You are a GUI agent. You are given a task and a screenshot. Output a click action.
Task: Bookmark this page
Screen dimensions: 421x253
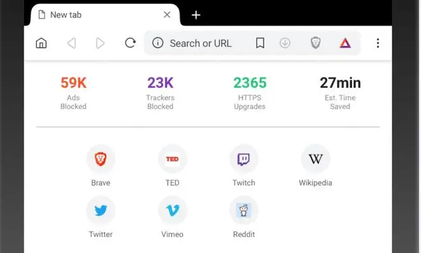[260, 43]
